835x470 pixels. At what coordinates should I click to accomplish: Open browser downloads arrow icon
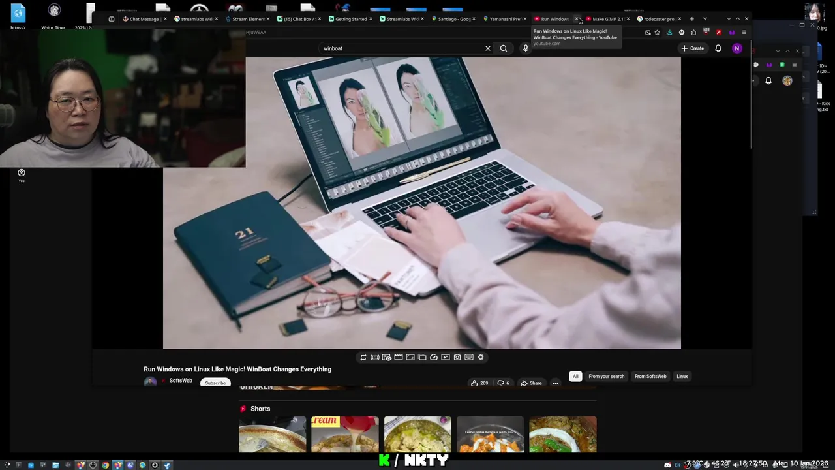669,32
